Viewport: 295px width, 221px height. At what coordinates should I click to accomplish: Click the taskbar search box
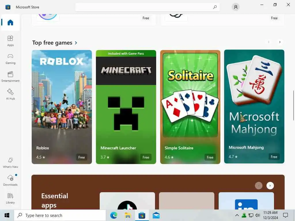tap(60, 215)
